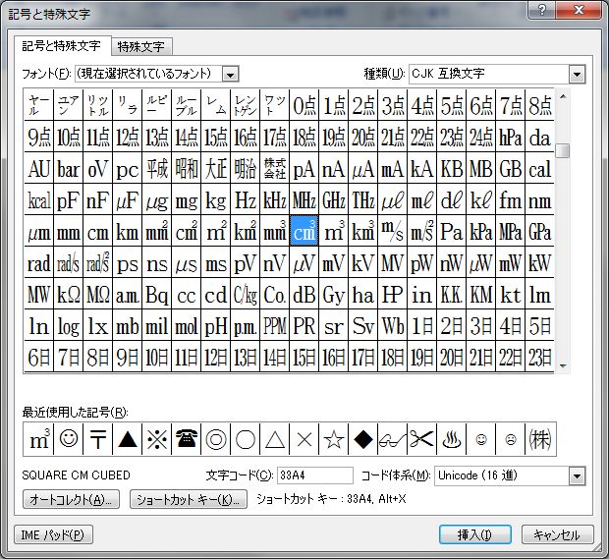609x559 pixels.
Task: Click the help question mark button
Action: point(542,9)
